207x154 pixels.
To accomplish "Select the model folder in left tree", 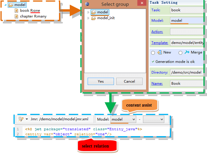I will (x=17, y=5).
